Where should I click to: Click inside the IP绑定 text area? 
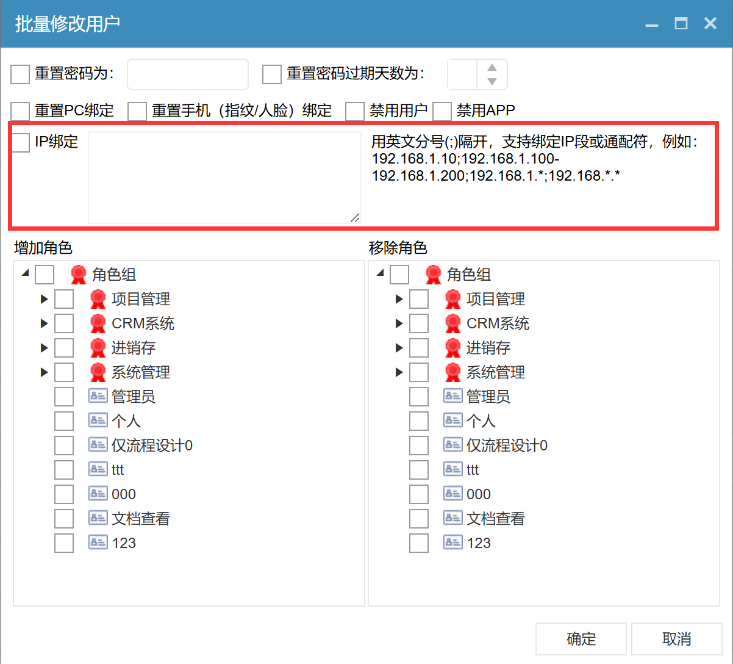pos(224,177)
